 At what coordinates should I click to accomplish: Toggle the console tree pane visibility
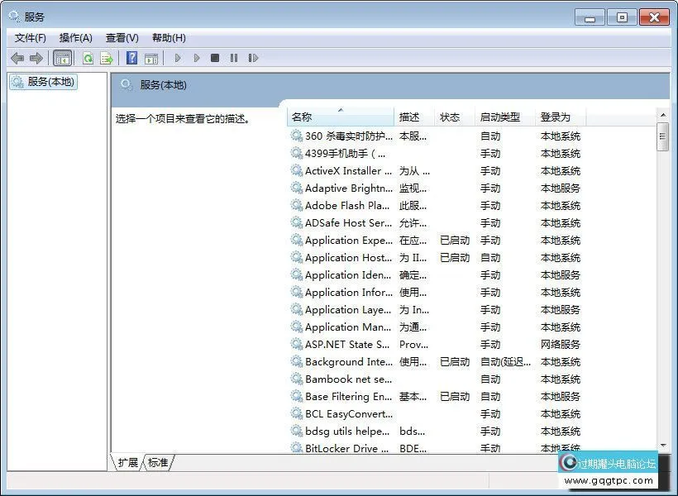pos(63,58)
